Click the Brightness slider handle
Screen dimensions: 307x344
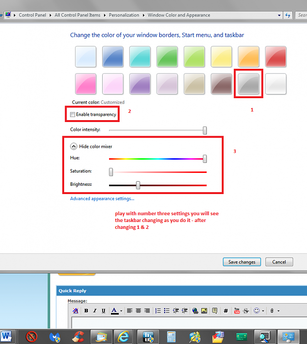coord(138,185)
